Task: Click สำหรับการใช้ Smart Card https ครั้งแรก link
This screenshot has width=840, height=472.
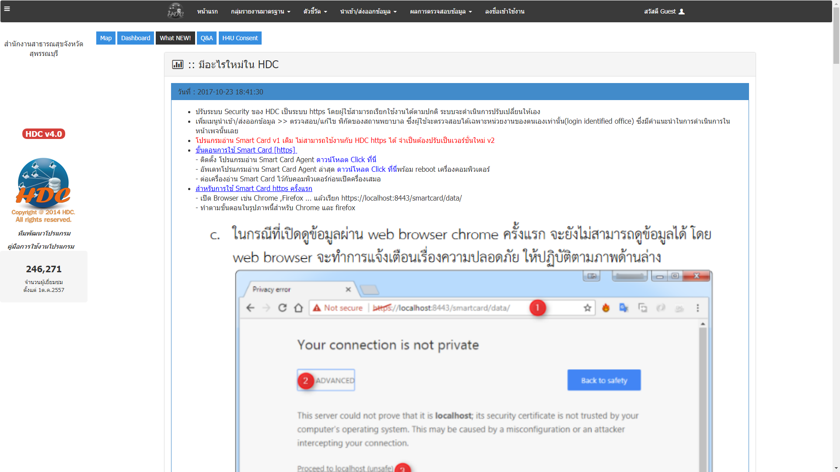Action: 254,189
